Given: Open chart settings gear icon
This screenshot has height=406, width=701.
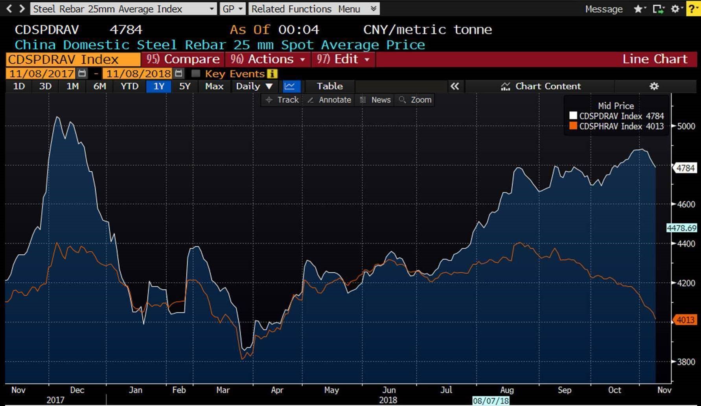Looking at the screenshot, I should [654, 86].
